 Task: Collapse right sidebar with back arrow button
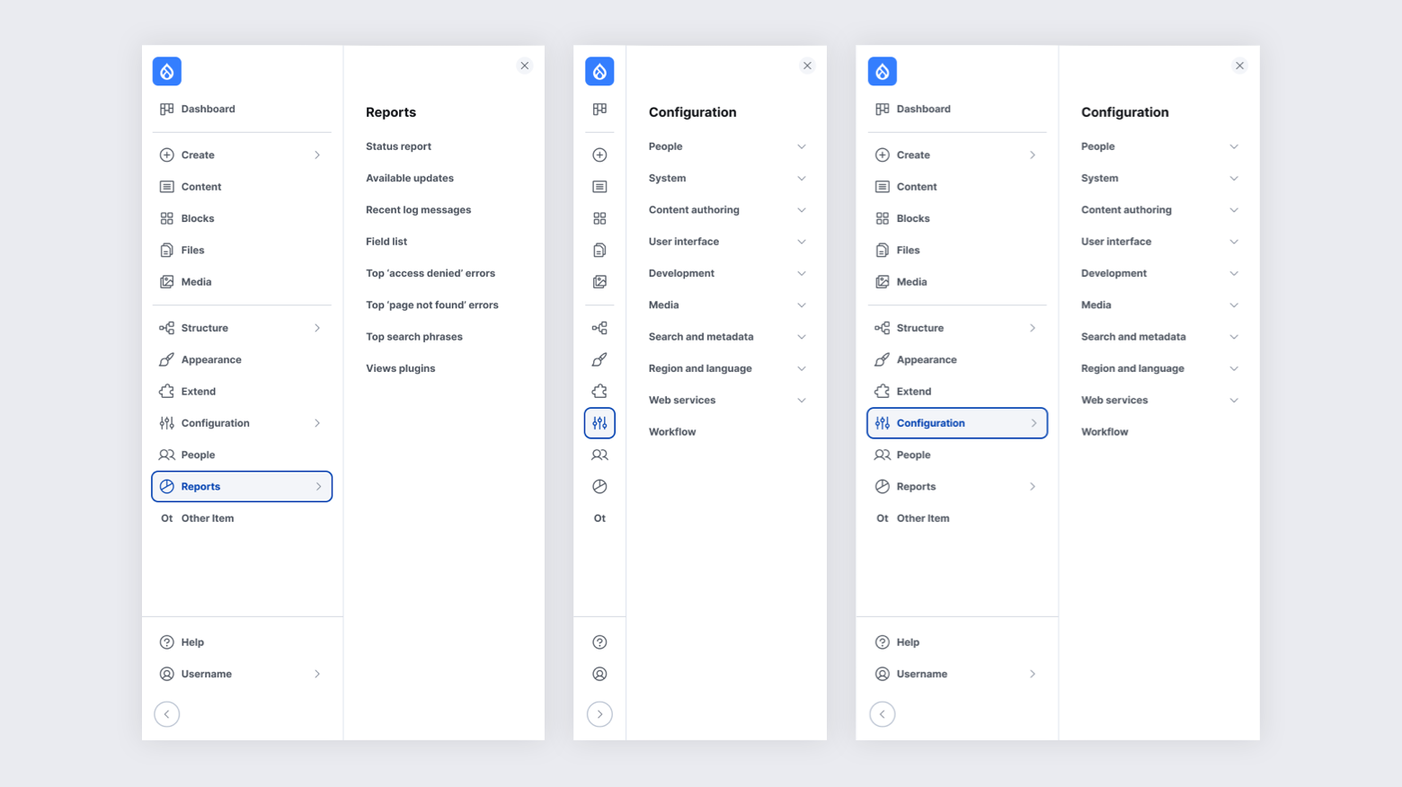(883, 714)
